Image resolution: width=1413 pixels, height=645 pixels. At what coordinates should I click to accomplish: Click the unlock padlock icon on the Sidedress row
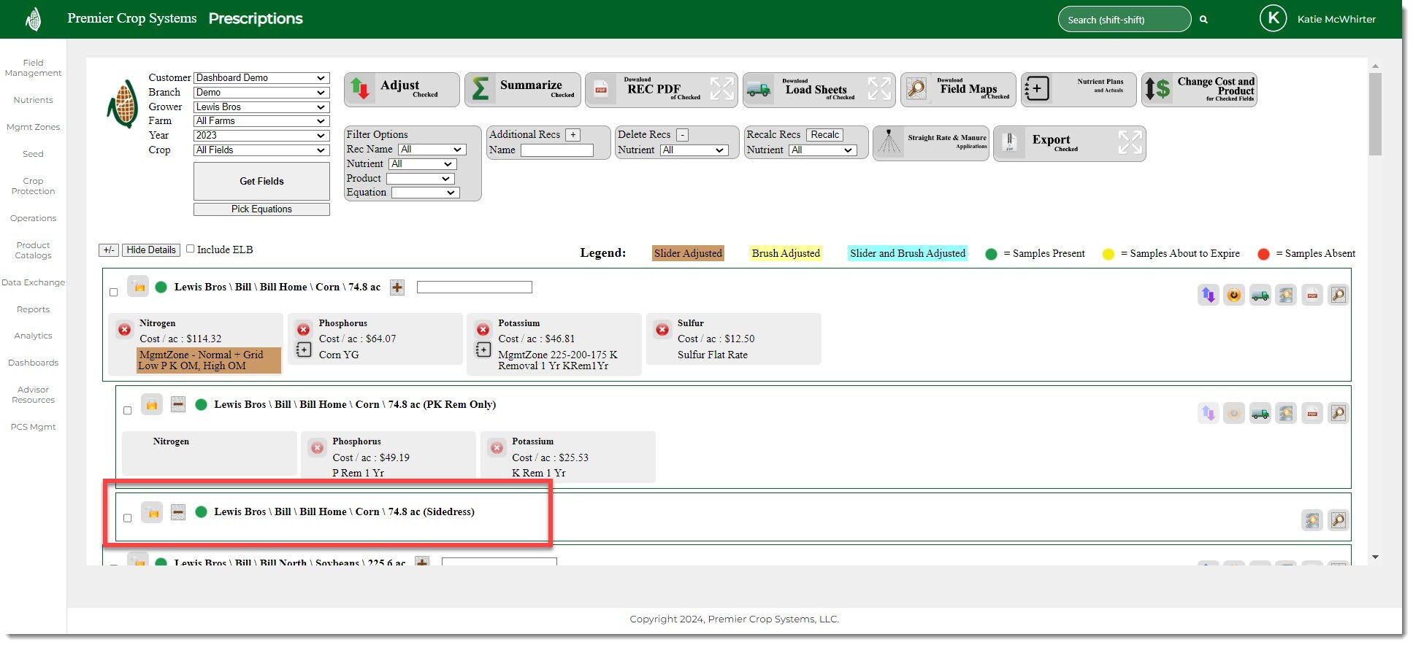(152, 512)
